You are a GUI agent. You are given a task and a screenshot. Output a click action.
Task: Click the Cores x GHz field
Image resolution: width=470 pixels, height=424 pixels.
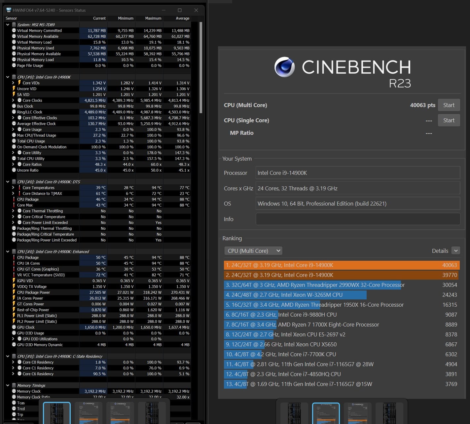tap(358, 188)
